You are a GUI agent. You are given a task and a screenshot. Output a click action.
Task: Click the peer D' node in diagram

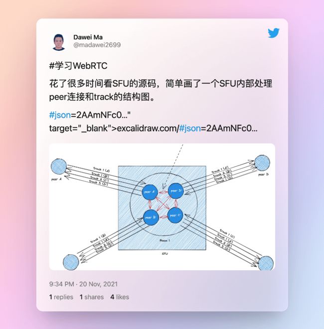(176, 191)
